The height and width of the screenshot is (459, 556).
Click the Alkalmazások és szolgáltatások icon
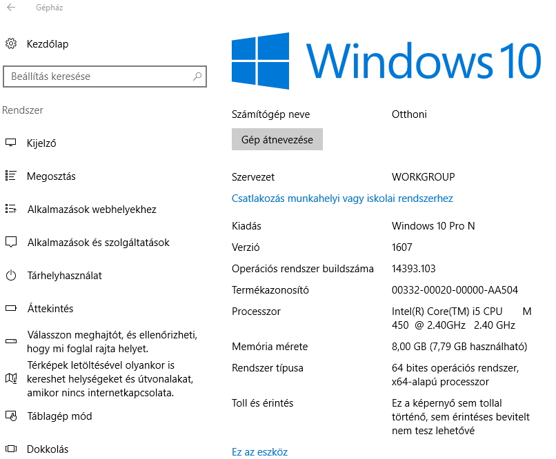tap(11, 243)
